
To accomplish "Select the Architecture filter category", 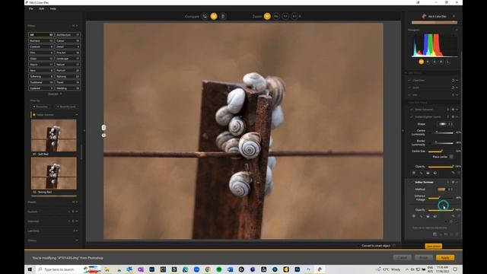I will [x=68, y=35].
